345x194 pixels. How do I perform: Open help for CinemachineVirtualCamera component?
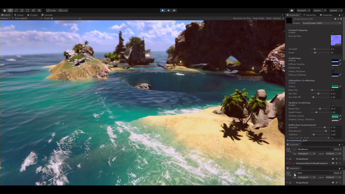pyautogui.click(x=333, y=163)
